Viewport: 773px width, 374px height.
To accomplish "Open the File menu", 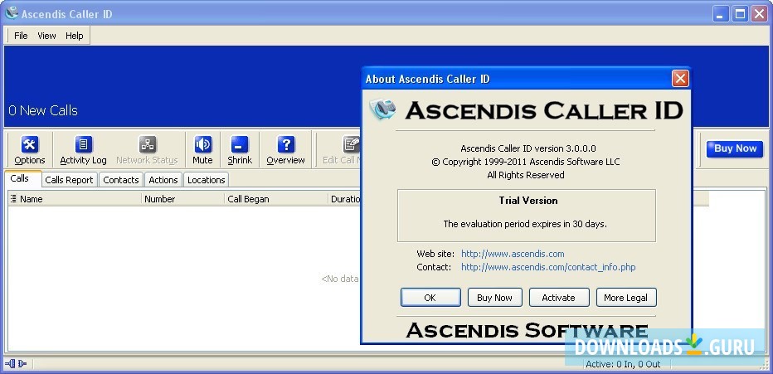I will coord(21,36).
